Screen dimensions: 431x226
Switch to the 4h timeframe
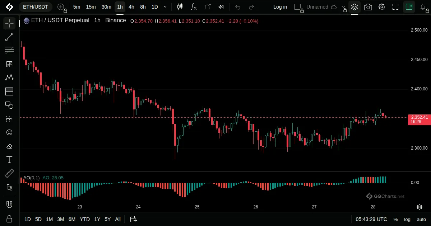click(x=131, y=7)
